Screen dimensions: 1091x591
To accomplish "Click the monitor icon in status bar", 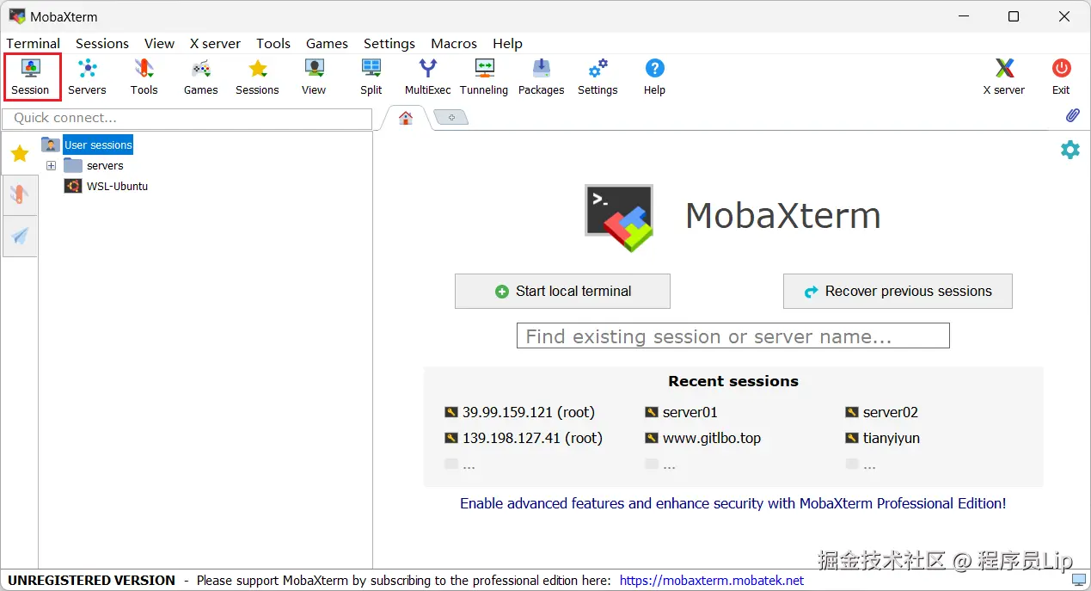I will (1078, 581).
